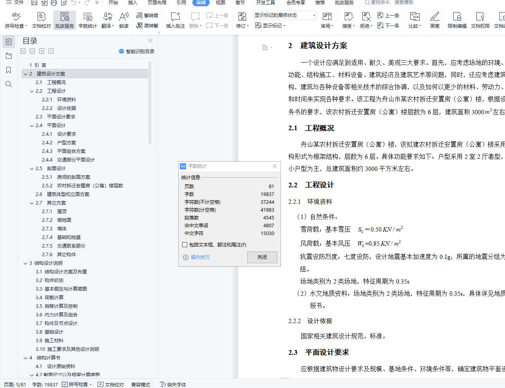Open the bookmark icon in left sidebar
The image size is (505, 388).
pos(9,70)
